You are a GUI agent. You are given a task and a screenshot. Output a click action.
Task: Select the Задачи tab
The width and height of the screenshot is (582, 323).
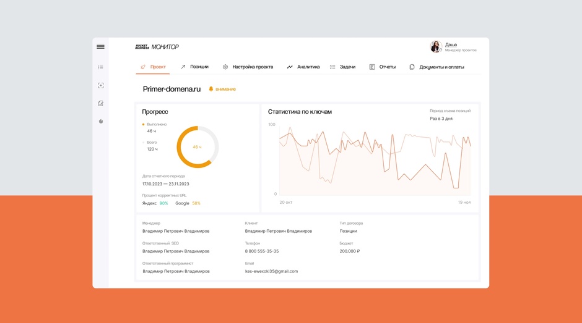[x=342, y=67]
